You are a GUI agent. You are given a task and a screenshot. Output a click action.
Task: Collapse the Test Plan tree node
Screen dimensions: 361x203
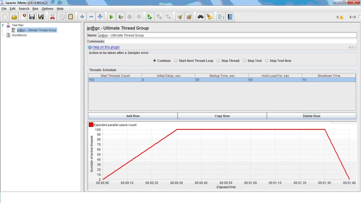click(x=3, y=25)
